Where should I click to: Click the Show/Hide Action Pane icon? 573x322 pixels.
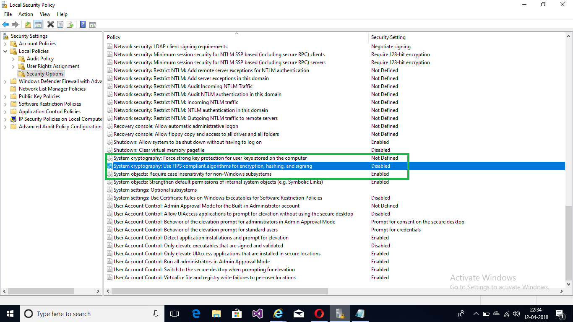pyautogui.click(x=93, y=24)
